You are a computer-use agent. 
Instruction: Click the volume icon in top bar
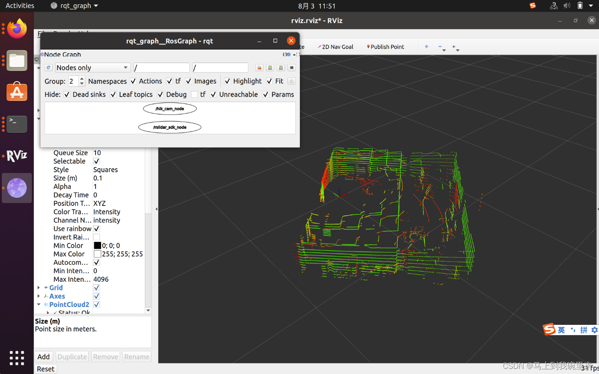click(x=567, y=6)
